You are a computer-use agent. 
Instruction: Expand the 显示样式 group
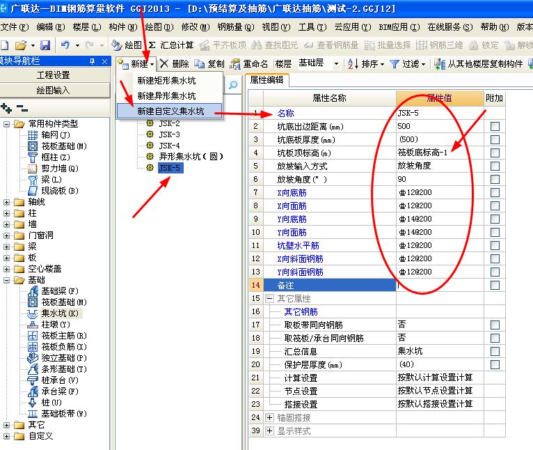point(269,431)
